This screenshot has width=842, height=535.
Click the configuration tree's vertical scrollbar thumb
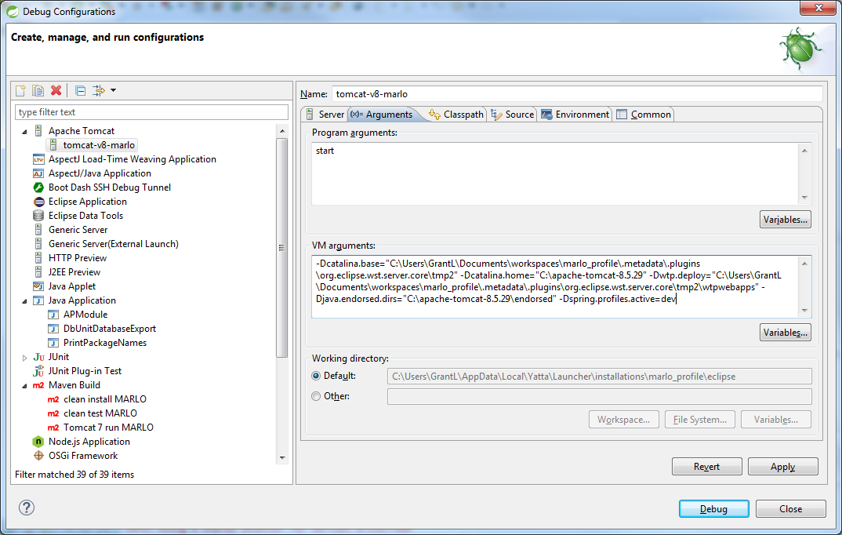click(282, 248)
